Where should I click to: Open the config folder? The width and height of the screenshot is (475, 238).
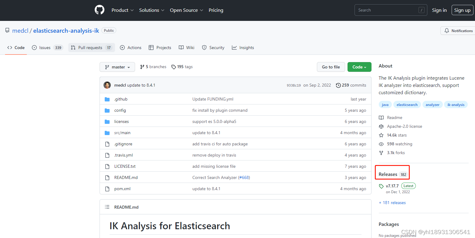pyautogui.click(x=120, y=110)
